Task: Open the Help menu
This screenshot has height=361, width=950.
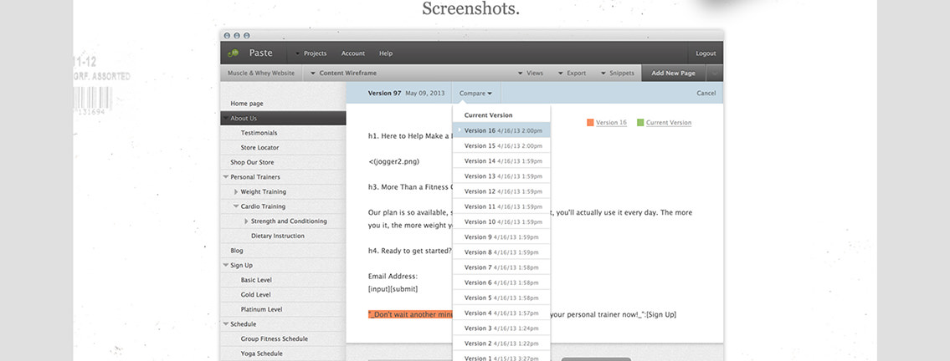Action: point(386,53)
